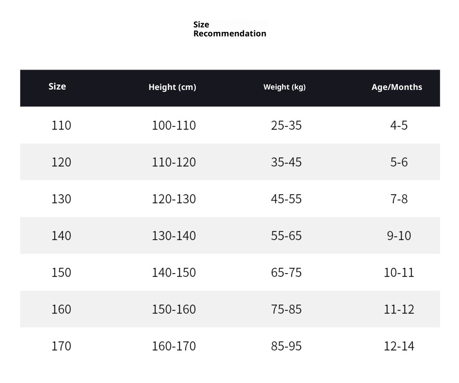Select size 170 in the Size column
Viewport: 459px width, 383px height.
(61, 346)
